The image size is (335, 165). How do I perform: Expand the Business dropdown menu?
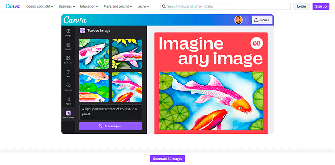[67, 6]
